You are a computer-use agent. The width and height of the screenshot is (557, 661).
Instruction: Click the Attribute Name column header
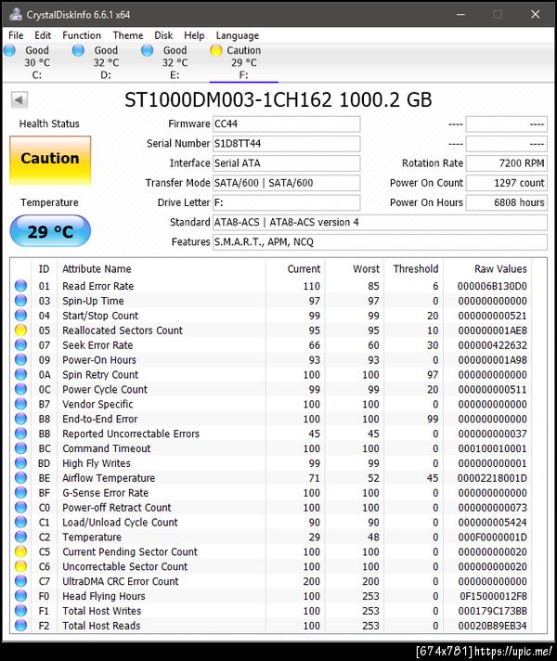click(97, 269)
